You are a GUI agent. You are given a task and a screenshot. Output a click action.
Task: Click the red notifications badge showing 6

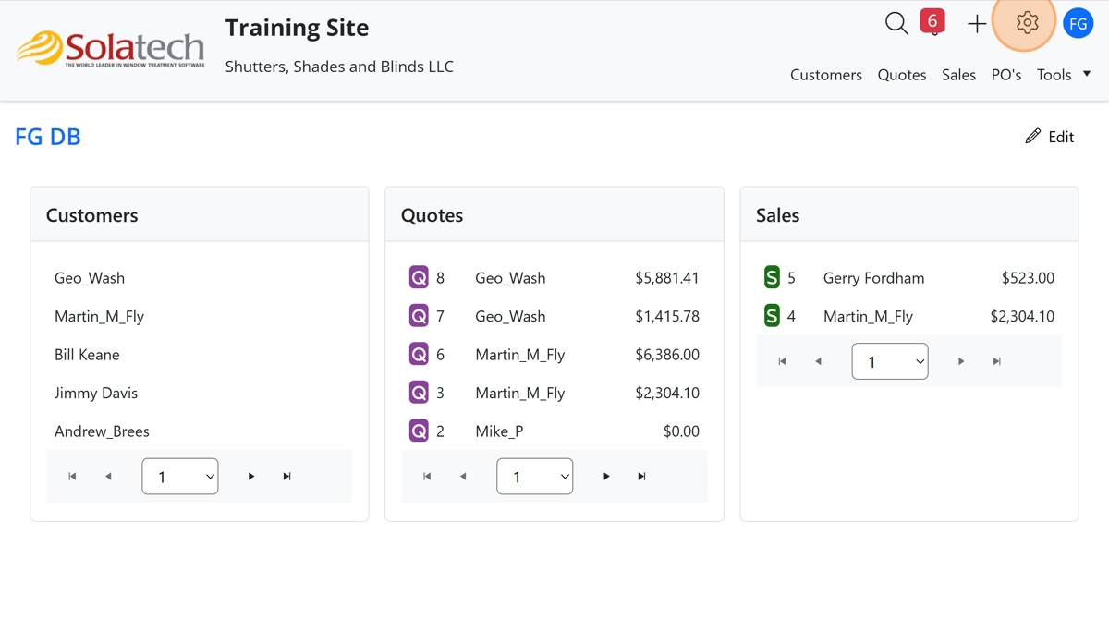932,20
